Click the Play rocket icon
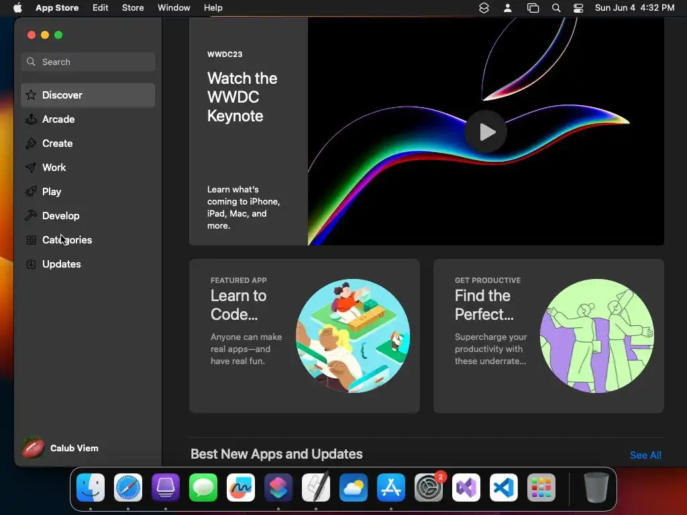Screen dimensions: 687x515 31,191
